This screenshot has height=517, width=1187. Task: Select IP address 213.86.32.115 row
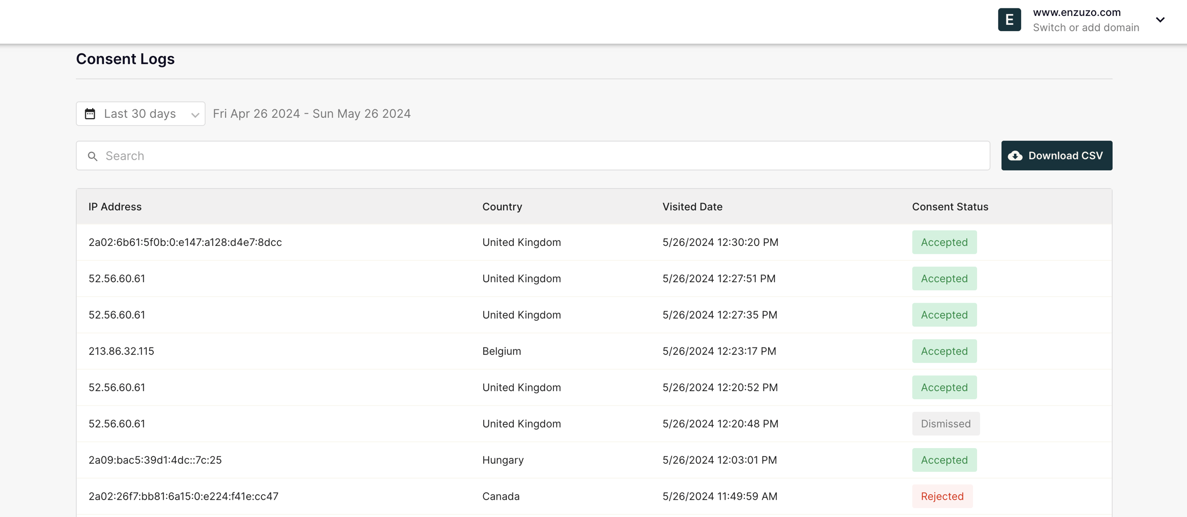click(x=121, y=351)
